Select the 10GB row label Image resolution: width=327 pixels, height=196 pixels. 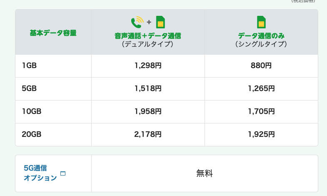click(x=32, y=111)
